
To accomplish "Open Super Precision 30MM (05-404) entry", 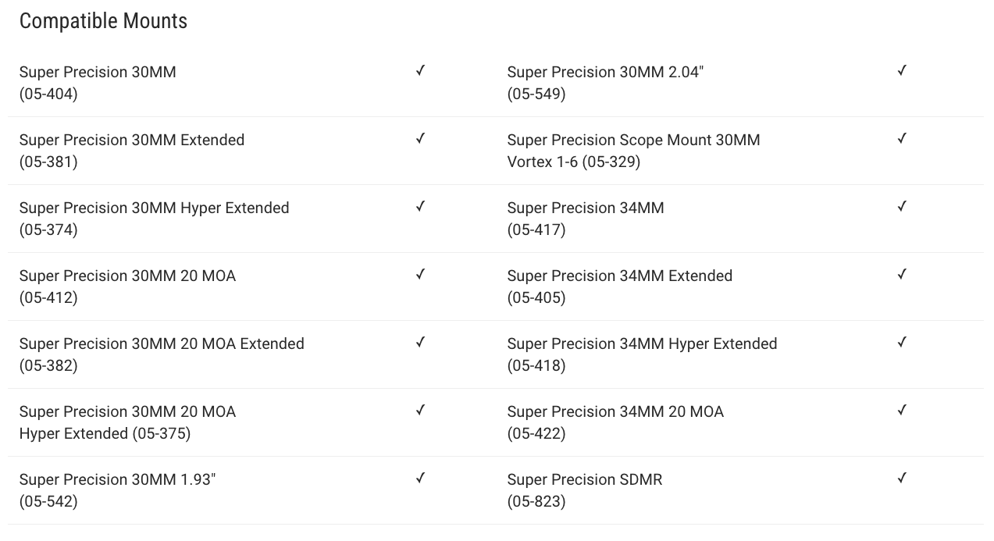I will coord(98,83).
